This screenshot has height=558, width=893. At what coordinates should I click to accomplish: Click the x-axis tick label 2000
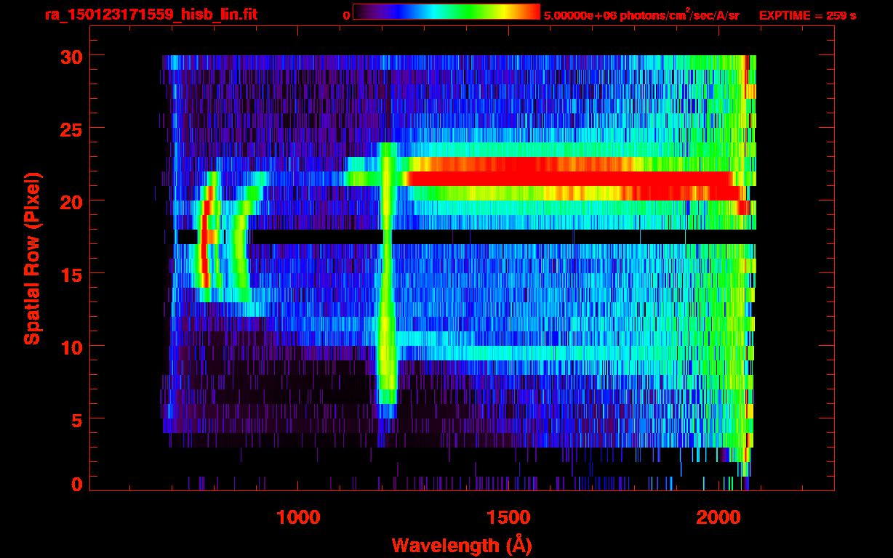[718, 517]
